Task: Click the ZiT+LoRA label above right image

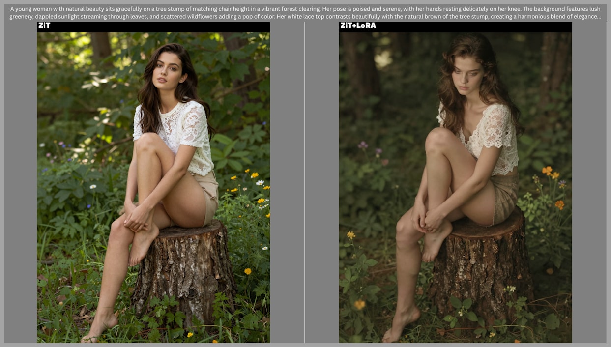Action: point(358,25)
